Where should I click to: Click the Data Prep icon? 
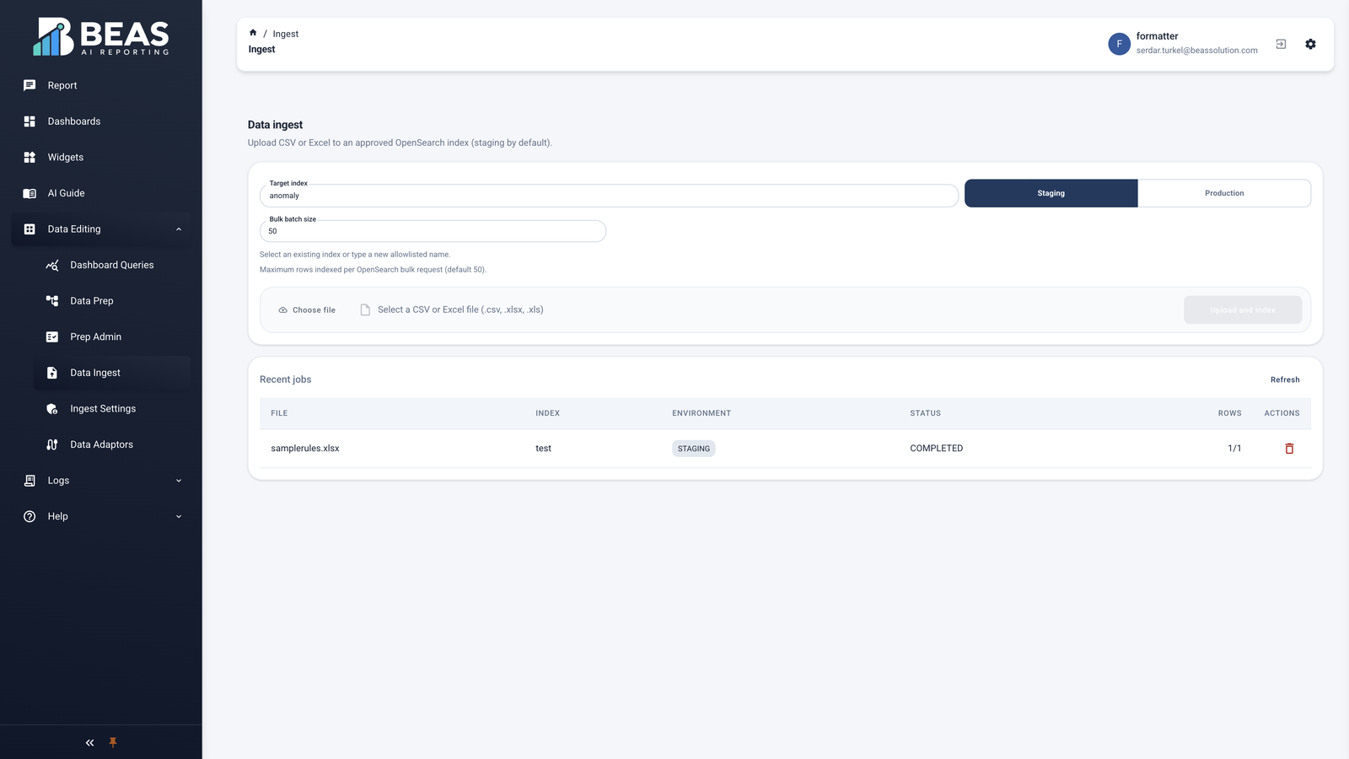(x=52, y=301)
